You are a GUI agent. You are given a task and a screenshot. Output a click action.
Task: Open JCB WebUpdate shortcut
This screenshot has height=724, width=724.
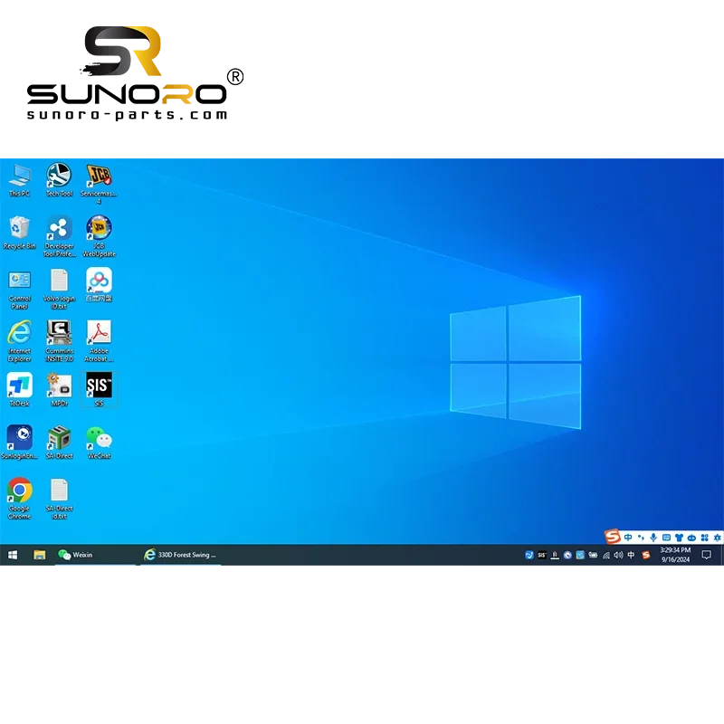click(x=99, y=236)
